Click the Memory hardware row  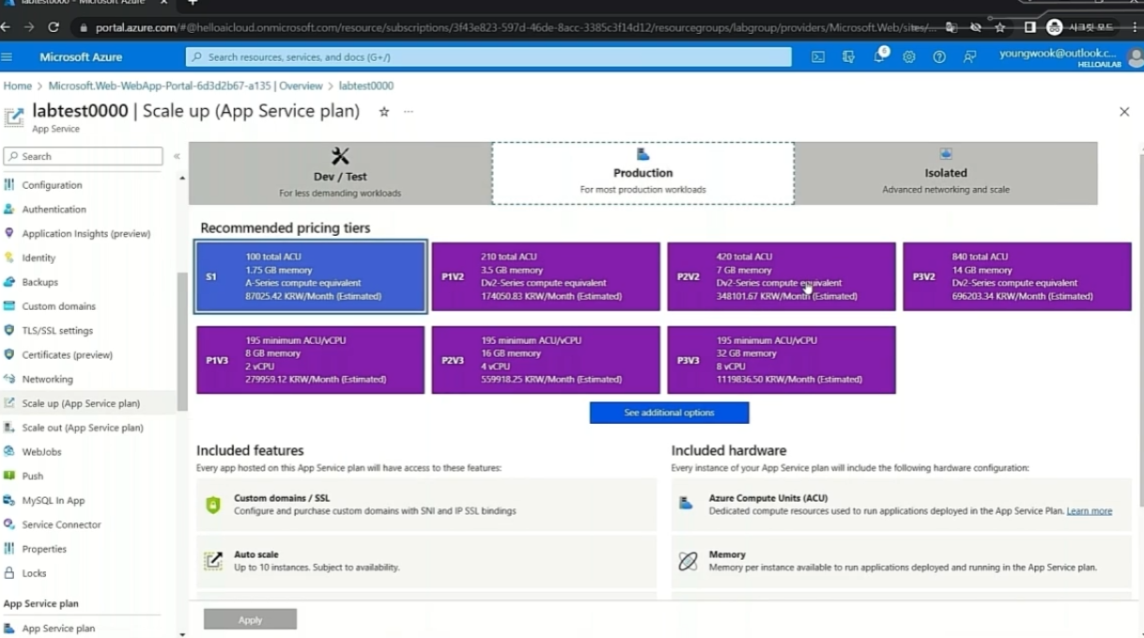pyautogui.click(x=902, y=561)
